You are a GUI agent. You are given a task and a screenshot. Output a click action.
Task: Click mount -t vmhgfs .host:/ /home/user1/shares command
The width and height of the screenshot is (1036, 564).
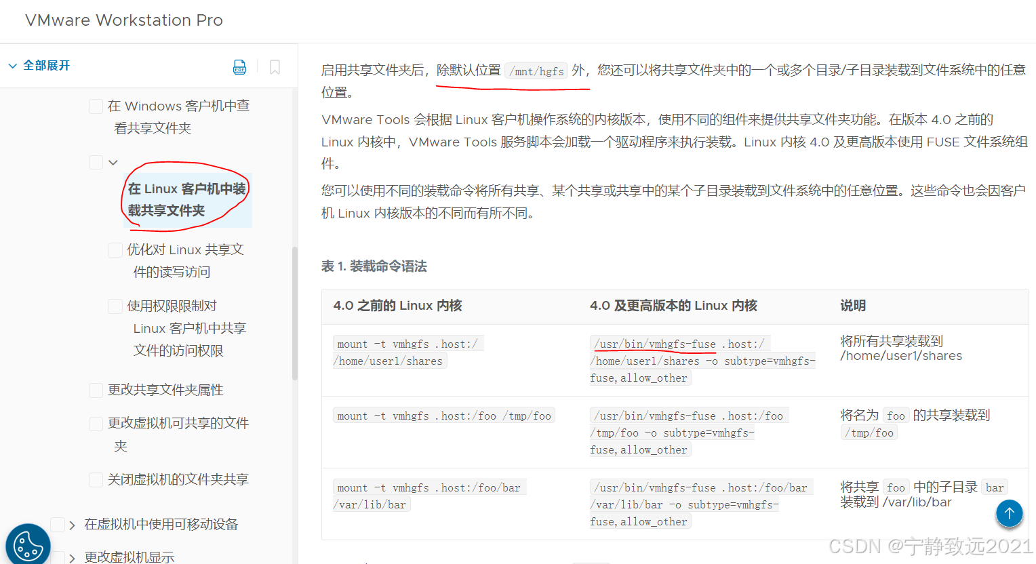click(x=407, y=352)
